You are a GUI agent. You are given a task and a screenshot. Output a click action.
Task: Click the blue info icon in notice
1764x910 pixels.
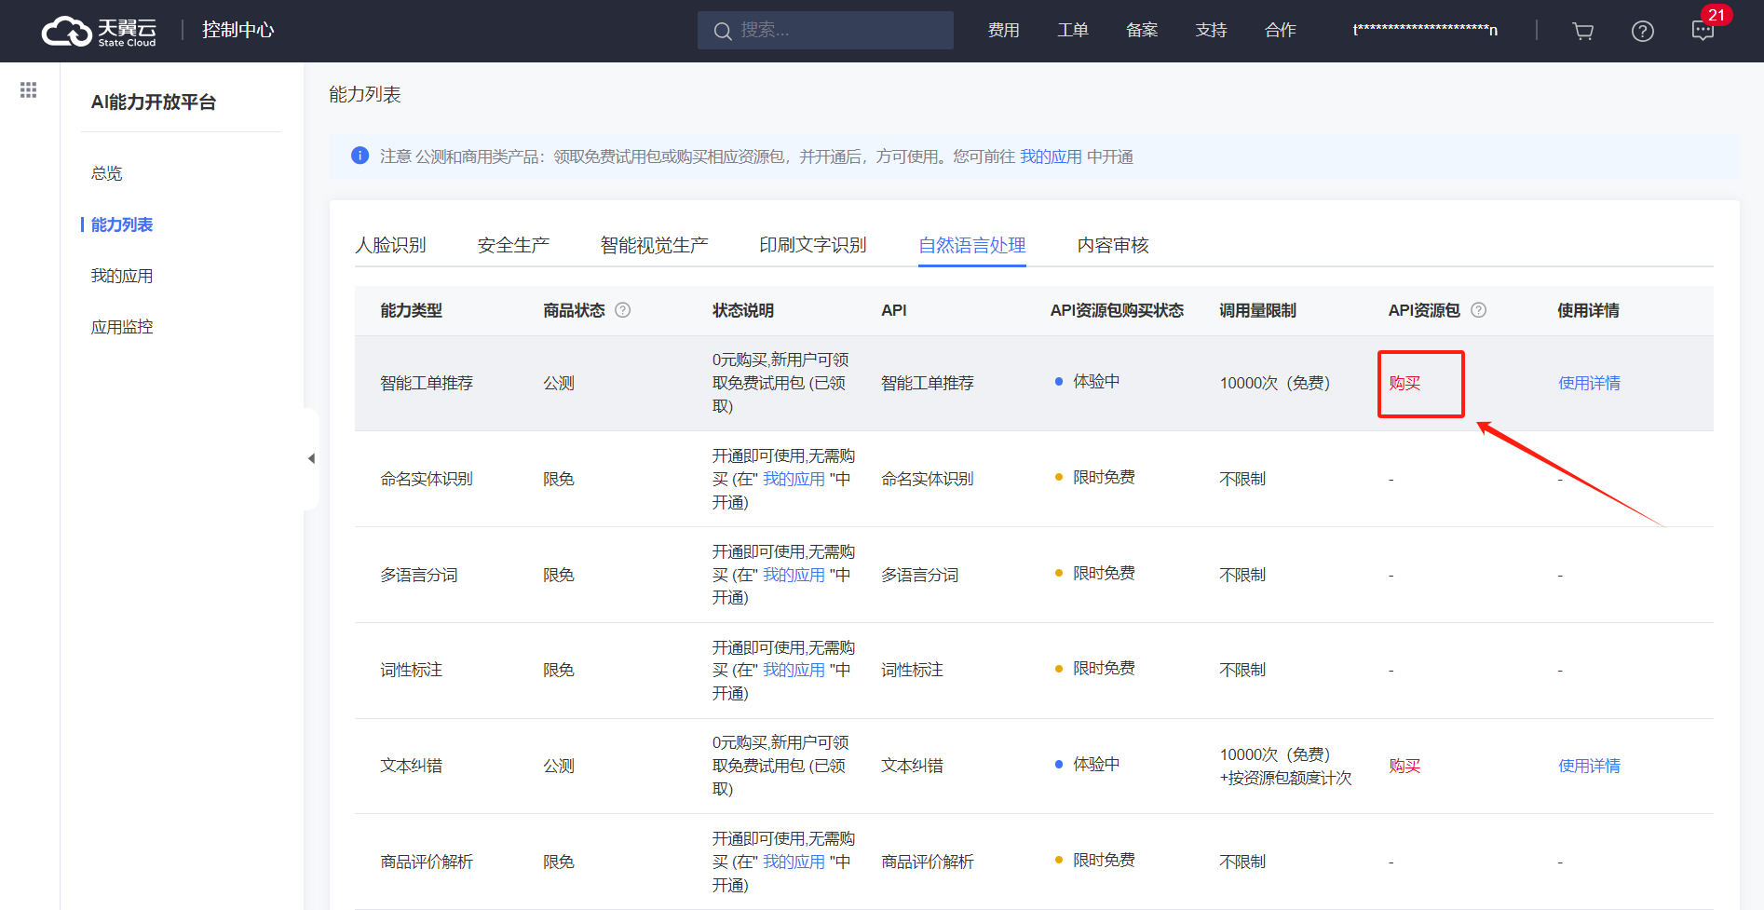tap(360, 156)
